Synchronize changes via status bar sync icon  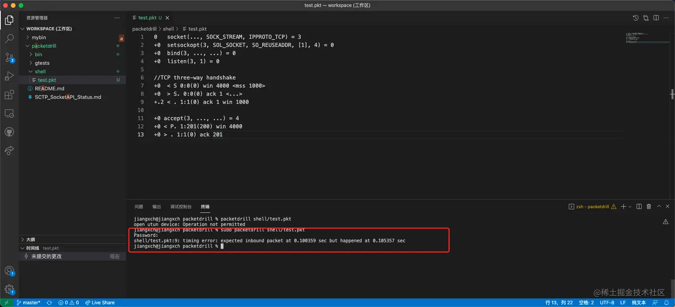click(49, 303)
